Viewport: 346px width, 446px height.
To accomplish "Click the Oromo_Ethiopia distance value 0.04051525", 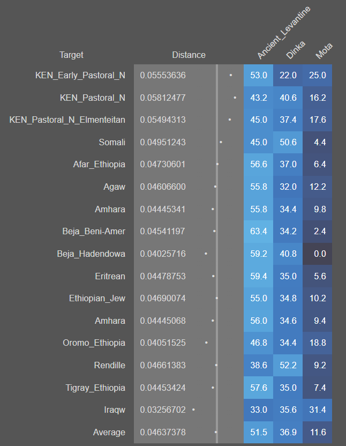I will click(x=163, y=343).
